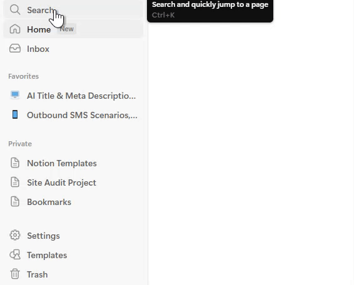The image size is (354, 285).
Task: Click the Search magnifier icon
Action: click(15, 10)
